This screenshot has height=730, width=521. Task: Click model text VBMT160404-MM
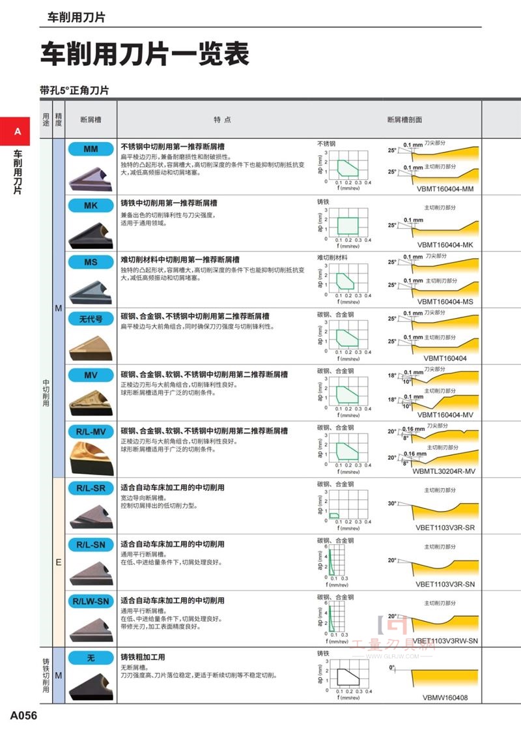[445, 189]
